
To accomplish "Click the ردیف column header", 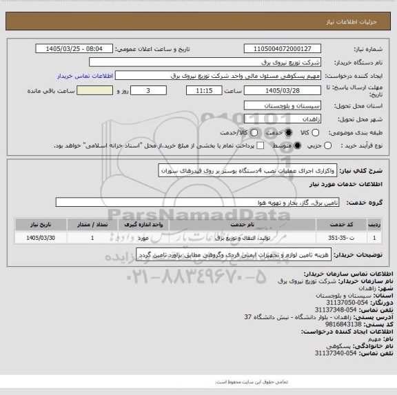I will point(374,225).
